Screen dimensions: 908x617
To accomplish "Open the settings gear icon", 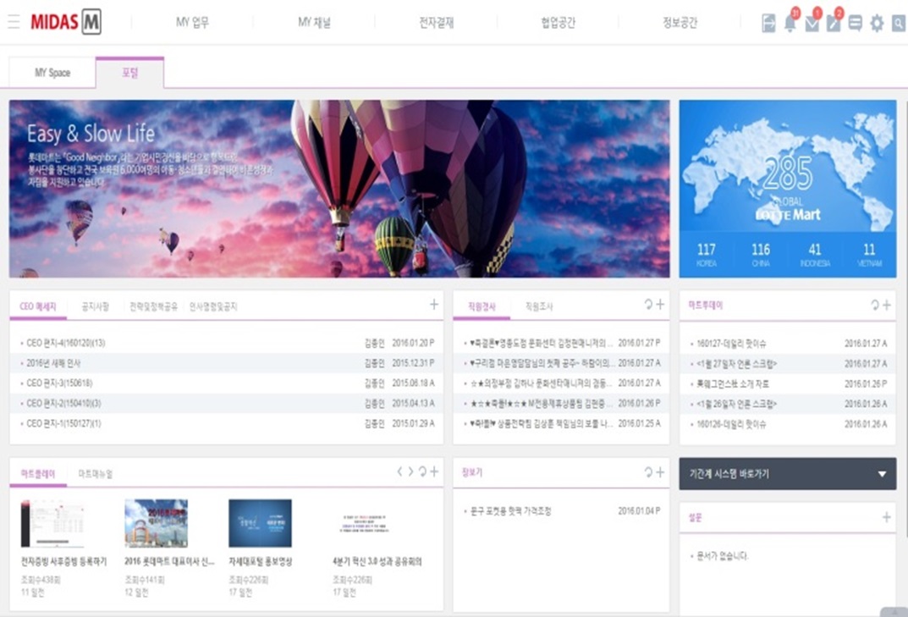I will [x=878, y=24].
